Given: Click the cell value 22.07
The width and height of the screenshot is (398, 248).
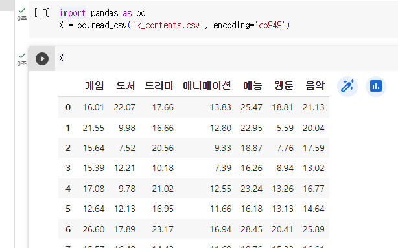Looking at the screenshot, I should (x=124, y=107).
